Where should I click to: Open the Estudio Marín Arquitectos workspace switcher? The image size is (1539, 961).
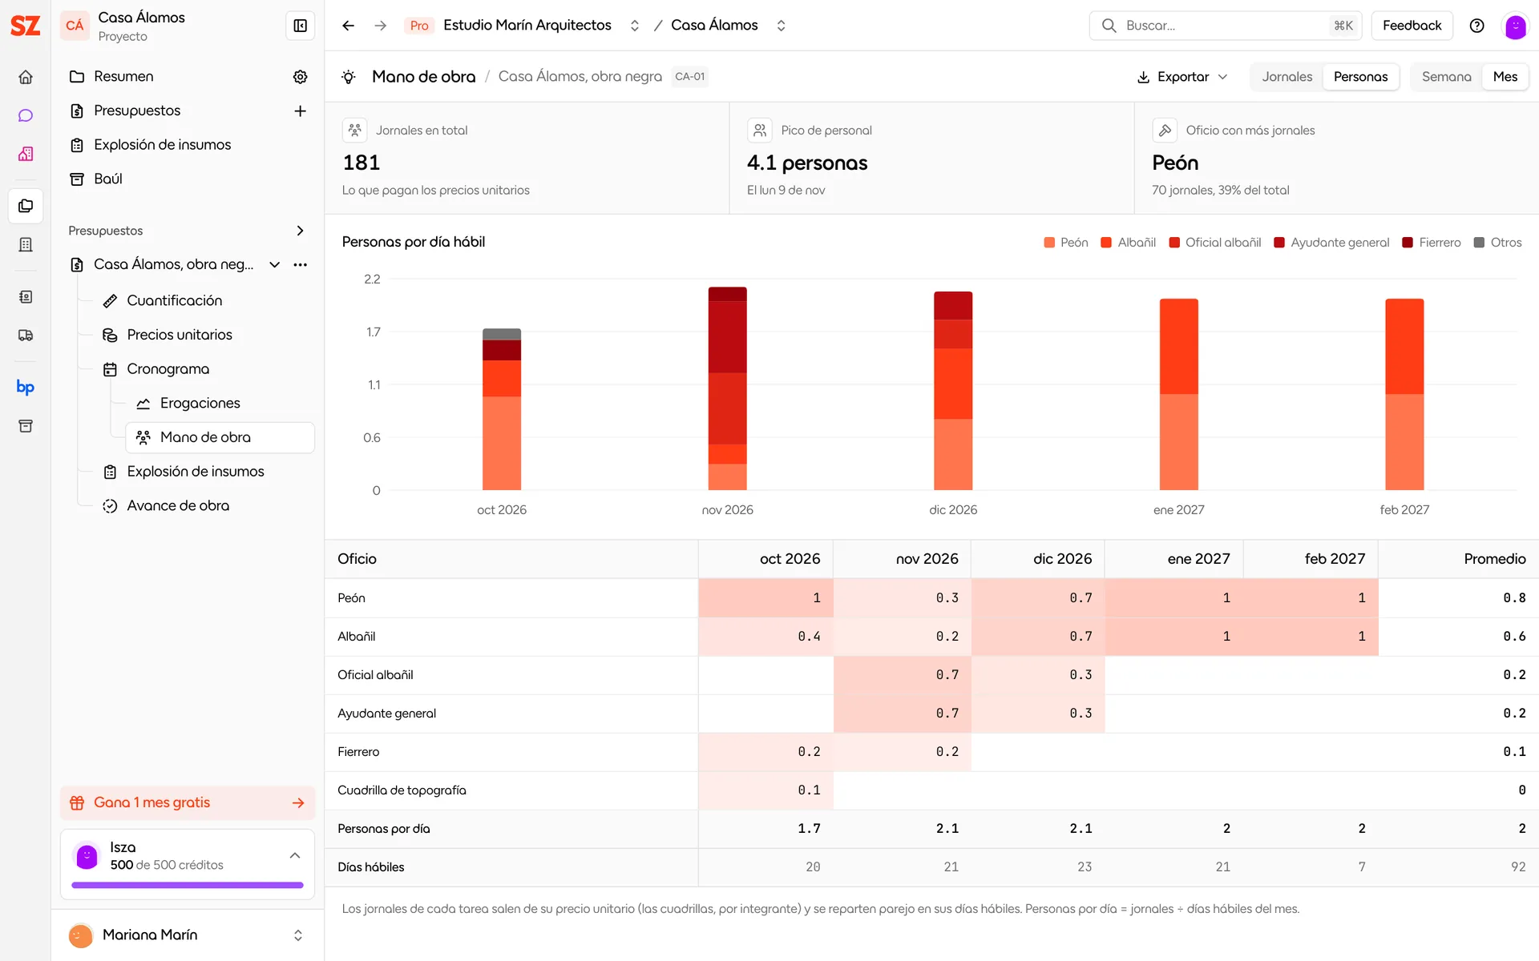point(635,26)
